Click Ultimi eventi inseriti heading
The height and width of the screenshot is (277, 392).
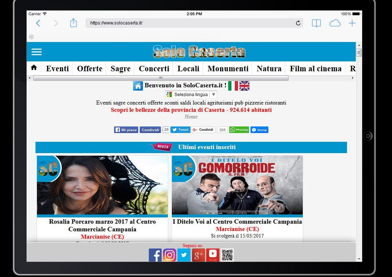click(207, 147)
